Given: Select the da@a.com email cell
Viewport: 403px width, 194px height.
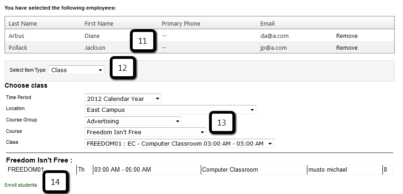Looking at the screenshot, I should click(x=274, y=36).
